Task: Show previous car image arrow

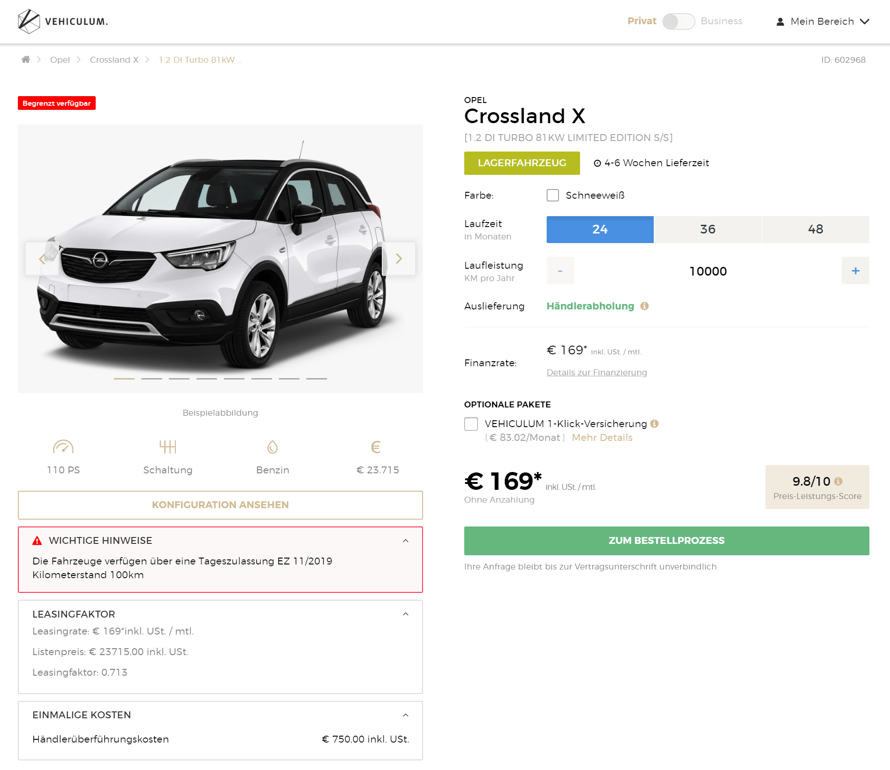Action: (42, 259)
